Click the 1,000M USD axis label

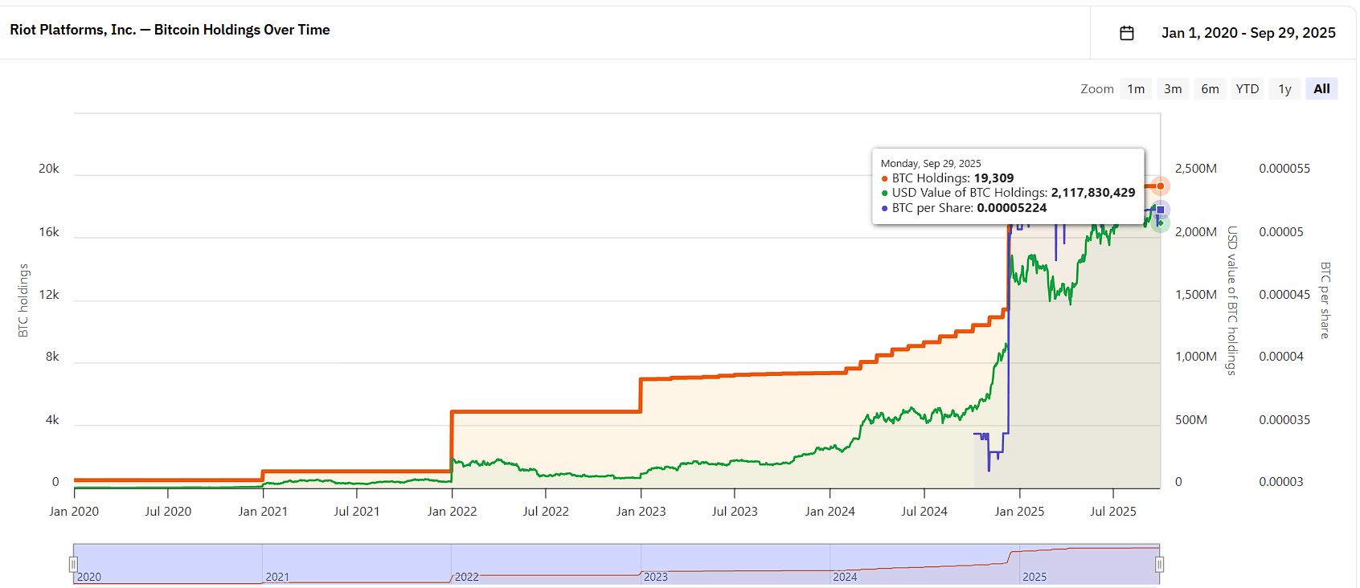[1196, 357]
